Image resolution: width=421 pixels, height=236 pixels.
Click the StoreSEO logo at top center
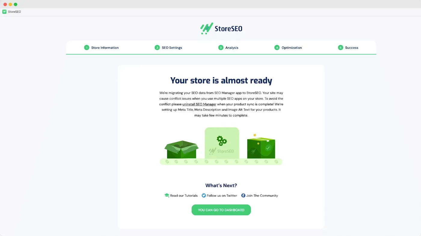tap(221, 29)
